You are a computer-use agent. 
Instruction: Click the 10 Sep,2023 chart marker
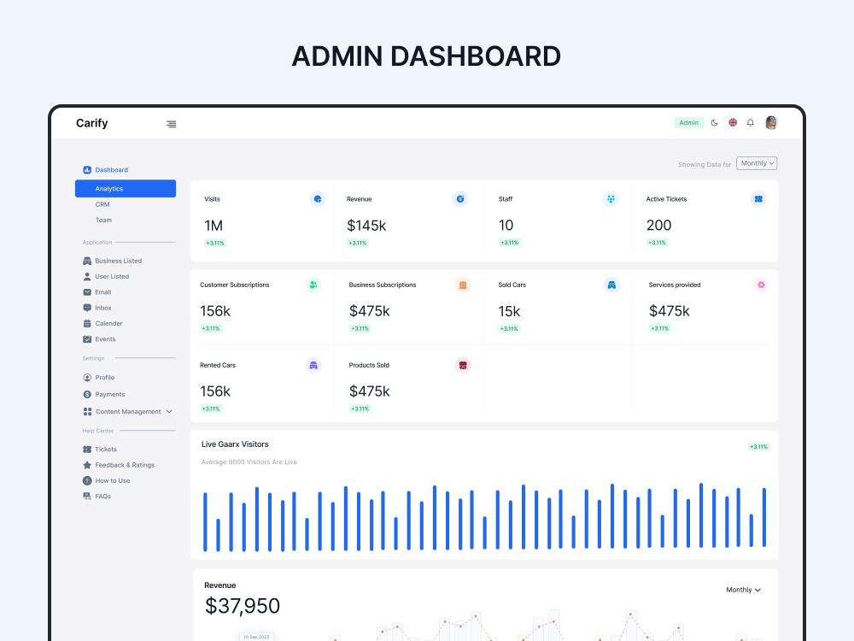click(256, 637)
